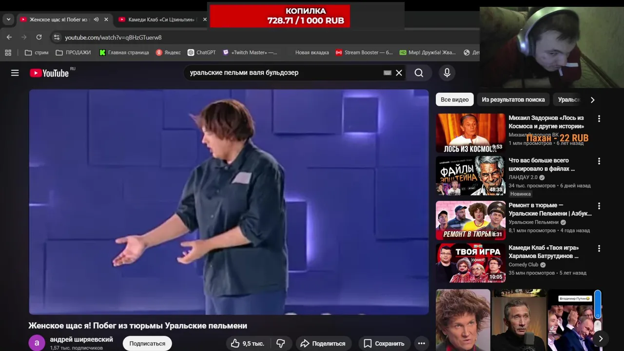Open ЛАНДАУ 2.0 channel name
Viewport: 624px width, 351px height.
pos(523,177)
